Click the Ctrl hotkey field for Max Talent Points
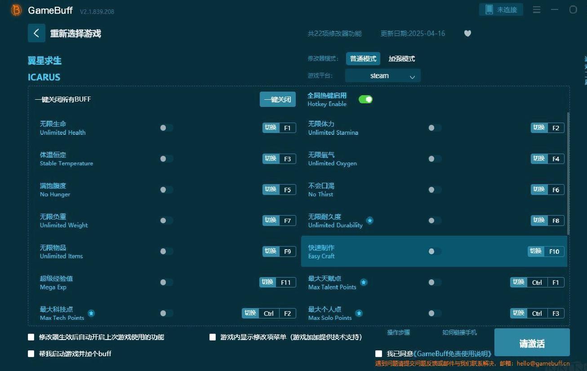Viewport: 587px width, 371px height. pyautogui.click(x=537, y=283)
